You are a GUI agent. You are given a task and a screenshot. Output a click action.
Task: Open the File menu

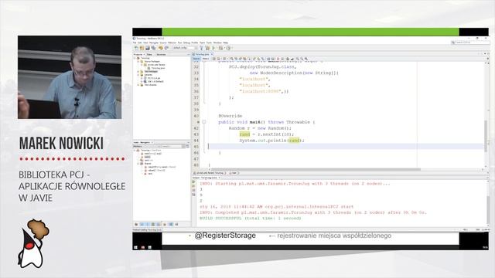135,42
